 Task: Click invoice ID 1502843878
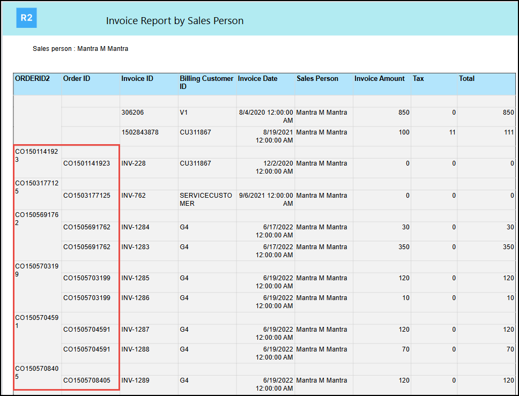[140, 132]
